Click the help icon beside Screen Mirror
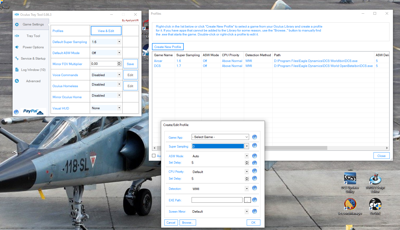The height and width of the screenshot is (230, 400). [254, 211]
